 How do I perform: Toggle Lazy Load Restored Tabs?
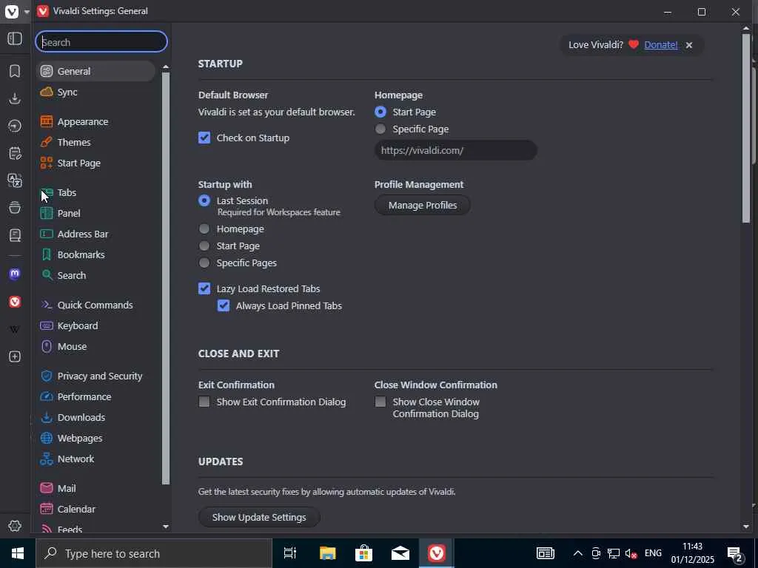[204, 288]
